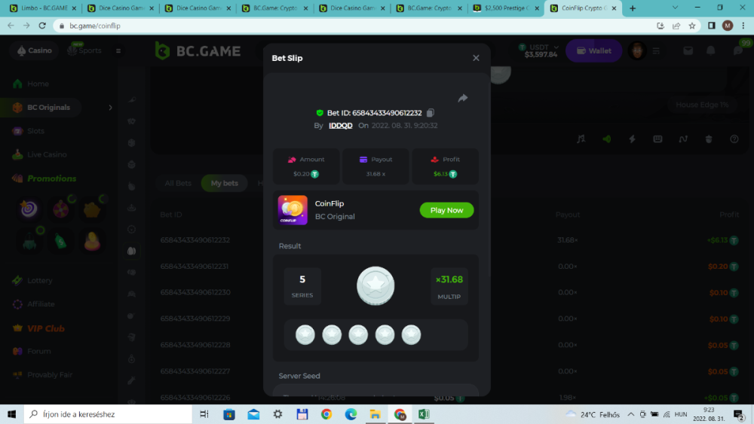Open the help question mark icon
754x424 pixels.
tap(734, 139)
